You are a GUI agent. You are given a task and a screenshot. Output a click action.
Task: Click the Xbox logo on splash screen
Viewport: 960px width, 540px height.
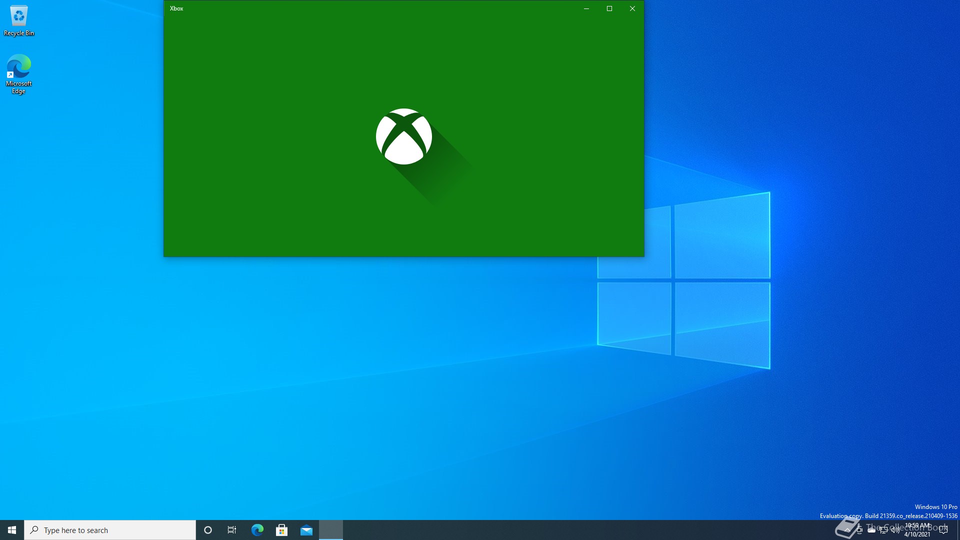[x=404, y=136]
